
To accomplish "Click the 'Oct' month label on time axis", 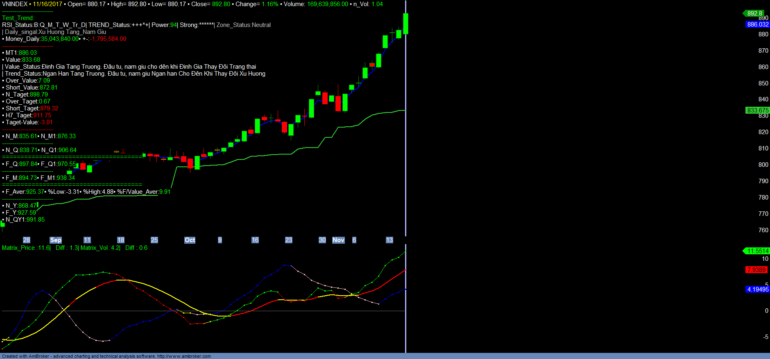I will (x=190, y=240).
